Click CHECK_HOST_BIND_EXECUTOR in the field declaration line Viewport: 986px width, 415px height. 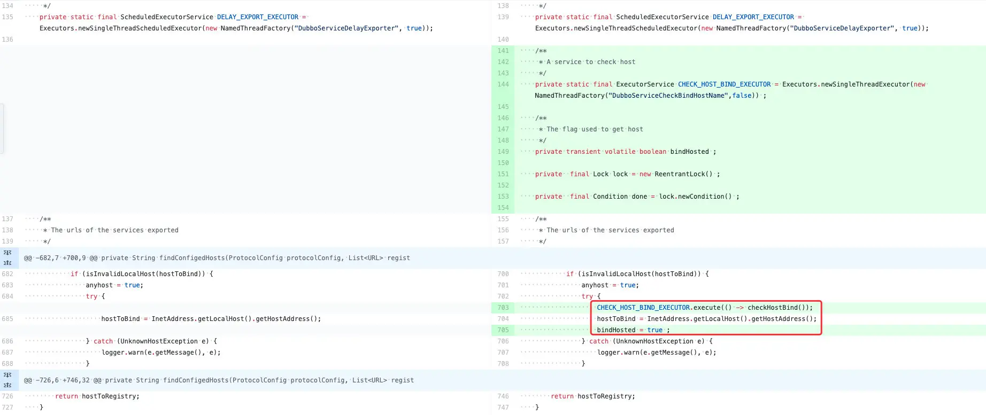click(x=724, y=84)
